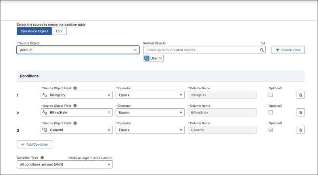Click the text type icon beside BillingState
The image size is (318, 175).
[x=45, y=112]
